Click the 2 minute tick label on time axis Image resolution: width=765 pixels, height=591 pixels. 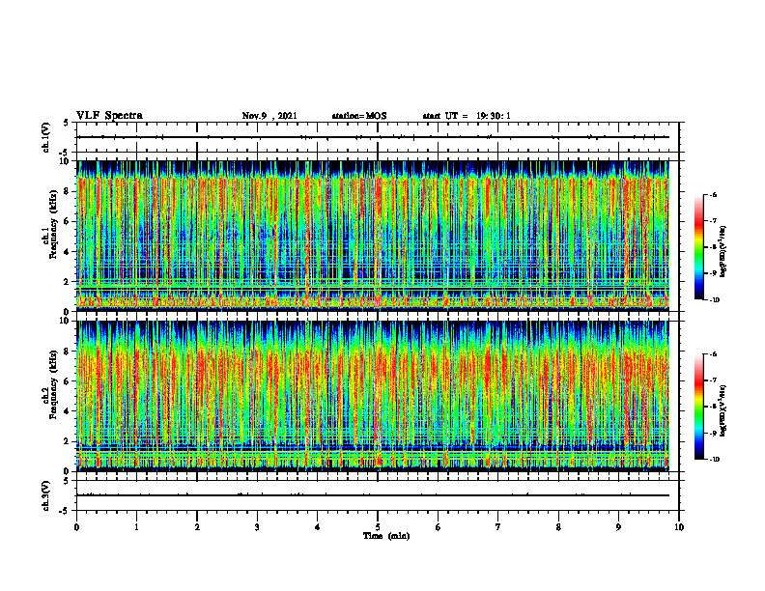pos(197,527)
